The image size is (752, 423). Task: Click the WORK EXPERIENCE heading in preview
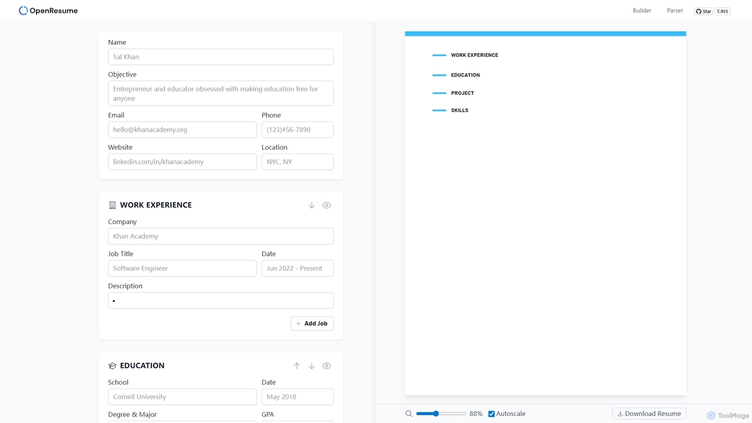point(475,55)
